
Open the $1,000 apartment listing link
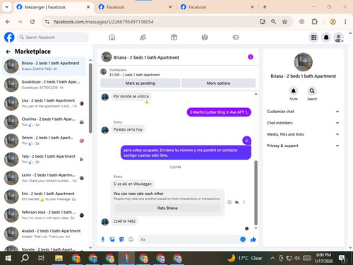(135, 75)
